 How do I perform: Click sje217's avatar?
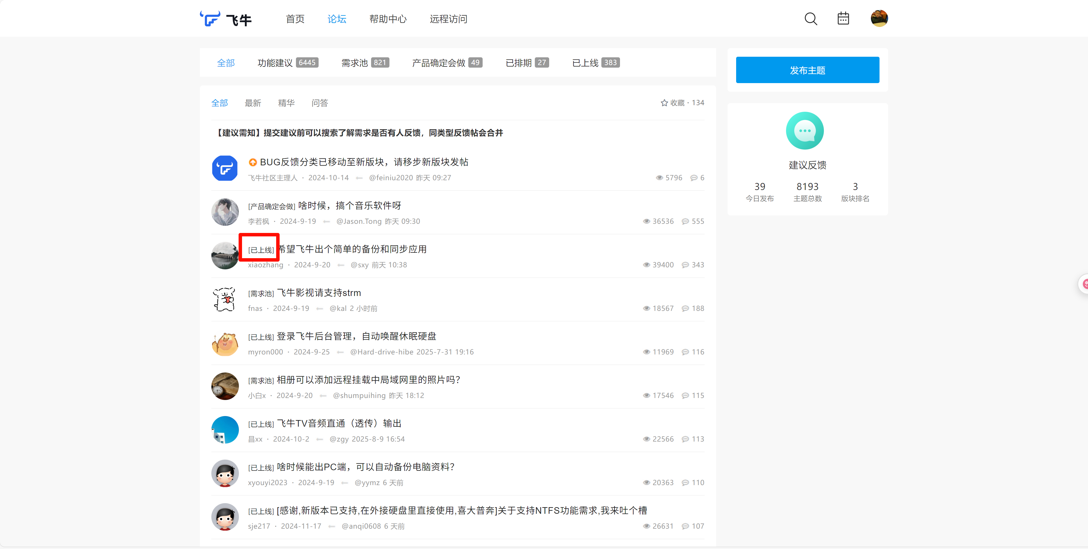pyautogui.click(x=225, y=517)
